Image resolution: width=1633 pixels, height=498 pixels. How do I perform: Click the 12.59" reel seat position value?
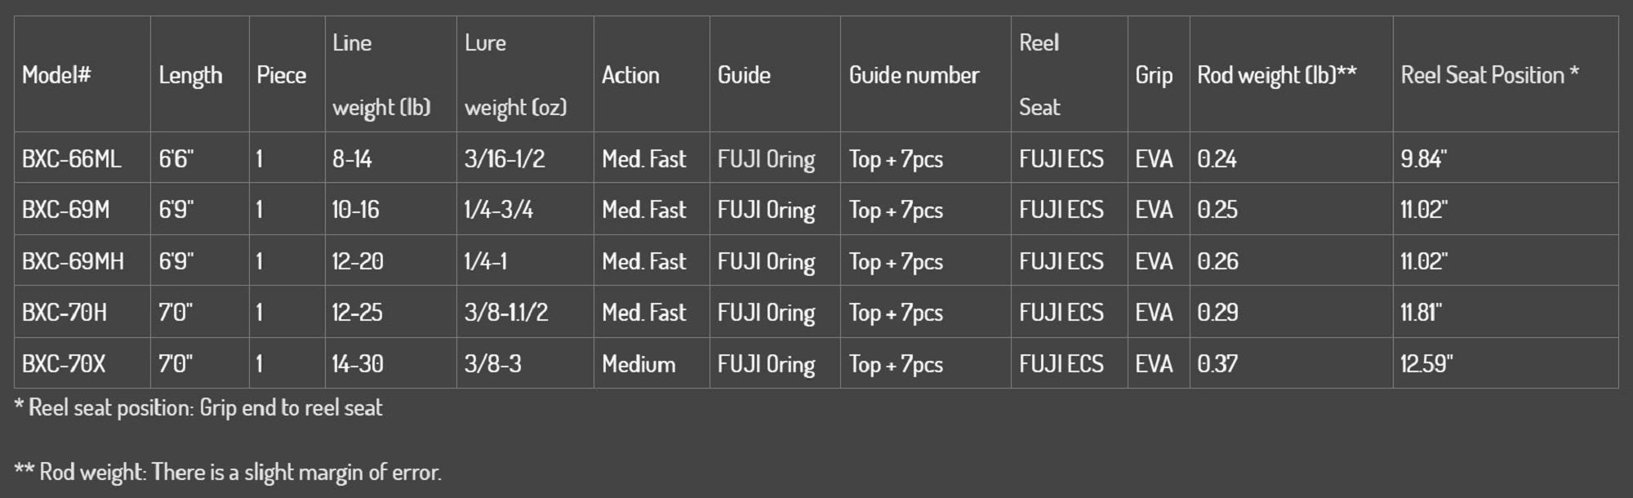(x=1426, y=364)
